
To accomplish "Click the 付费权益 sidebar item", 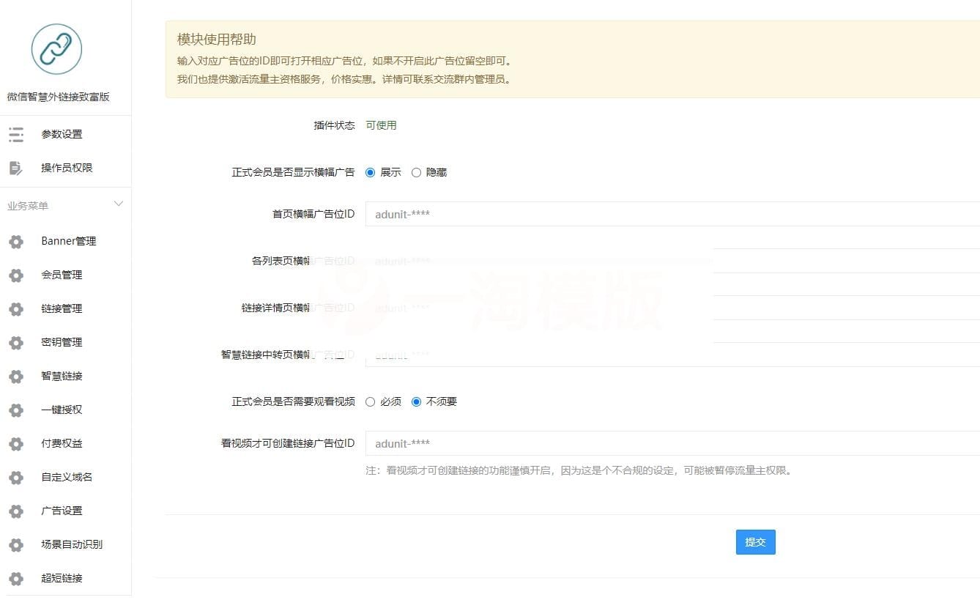I will tap(62, 443).
